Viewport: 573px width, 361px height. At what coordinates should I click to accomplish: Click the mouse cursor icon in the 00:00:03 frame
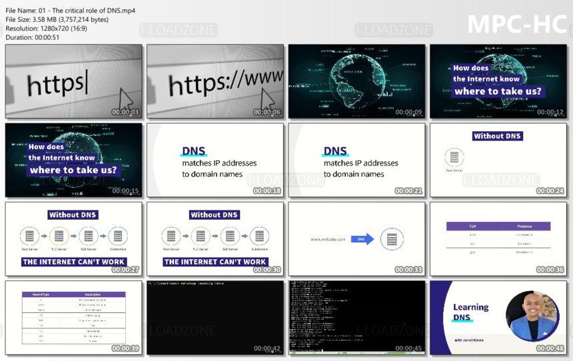126,97
